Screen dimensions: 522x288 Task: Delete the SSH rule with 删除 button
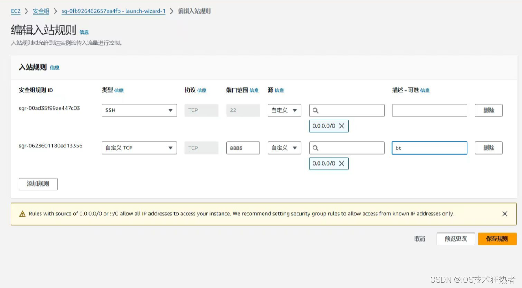(x=489, y=110)
